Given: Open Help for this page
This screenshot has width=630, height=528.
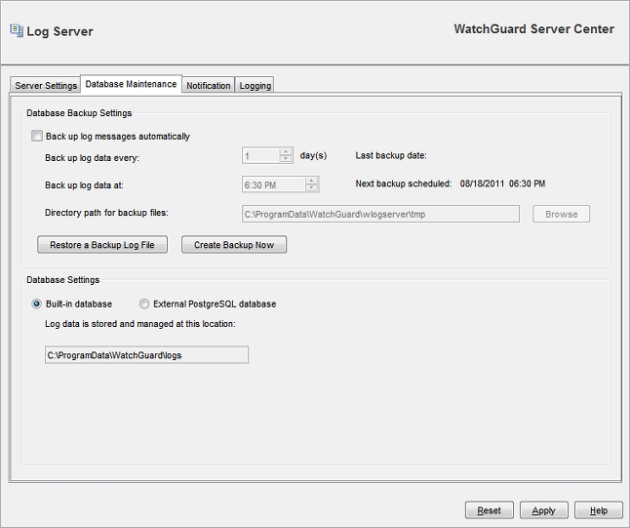Looking at the screenshot, I should coord(599,510).
